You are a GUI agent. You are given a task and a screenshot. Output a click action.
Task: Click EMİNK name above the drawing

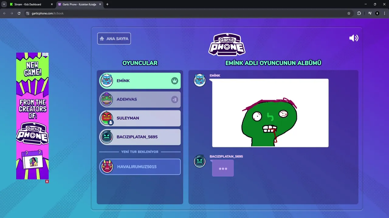point(215,75)
